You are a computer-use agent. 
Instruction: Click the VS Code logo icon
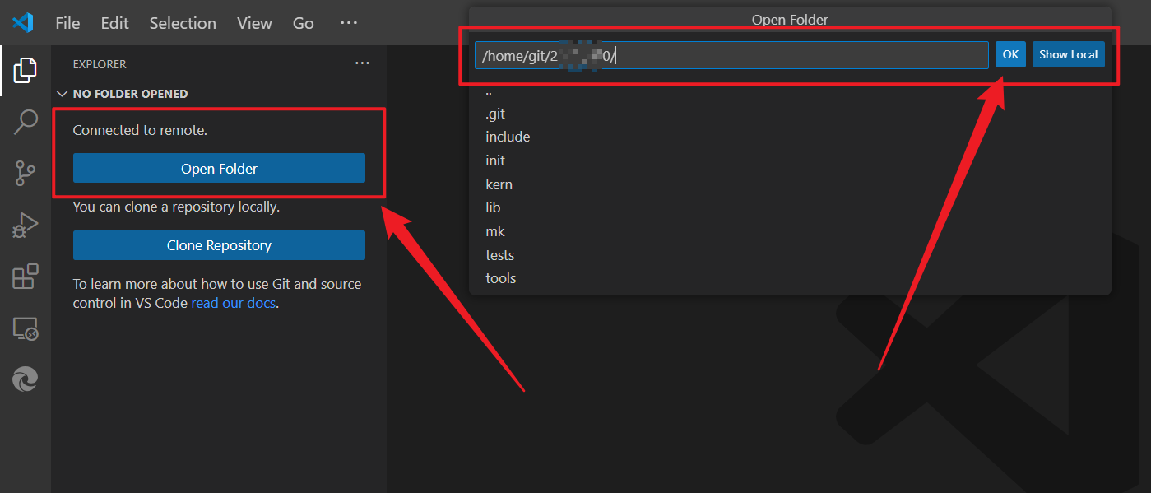(23, 23)
